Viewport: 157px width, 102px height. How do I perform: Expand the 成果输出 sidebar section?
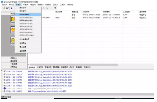(14, 67)
